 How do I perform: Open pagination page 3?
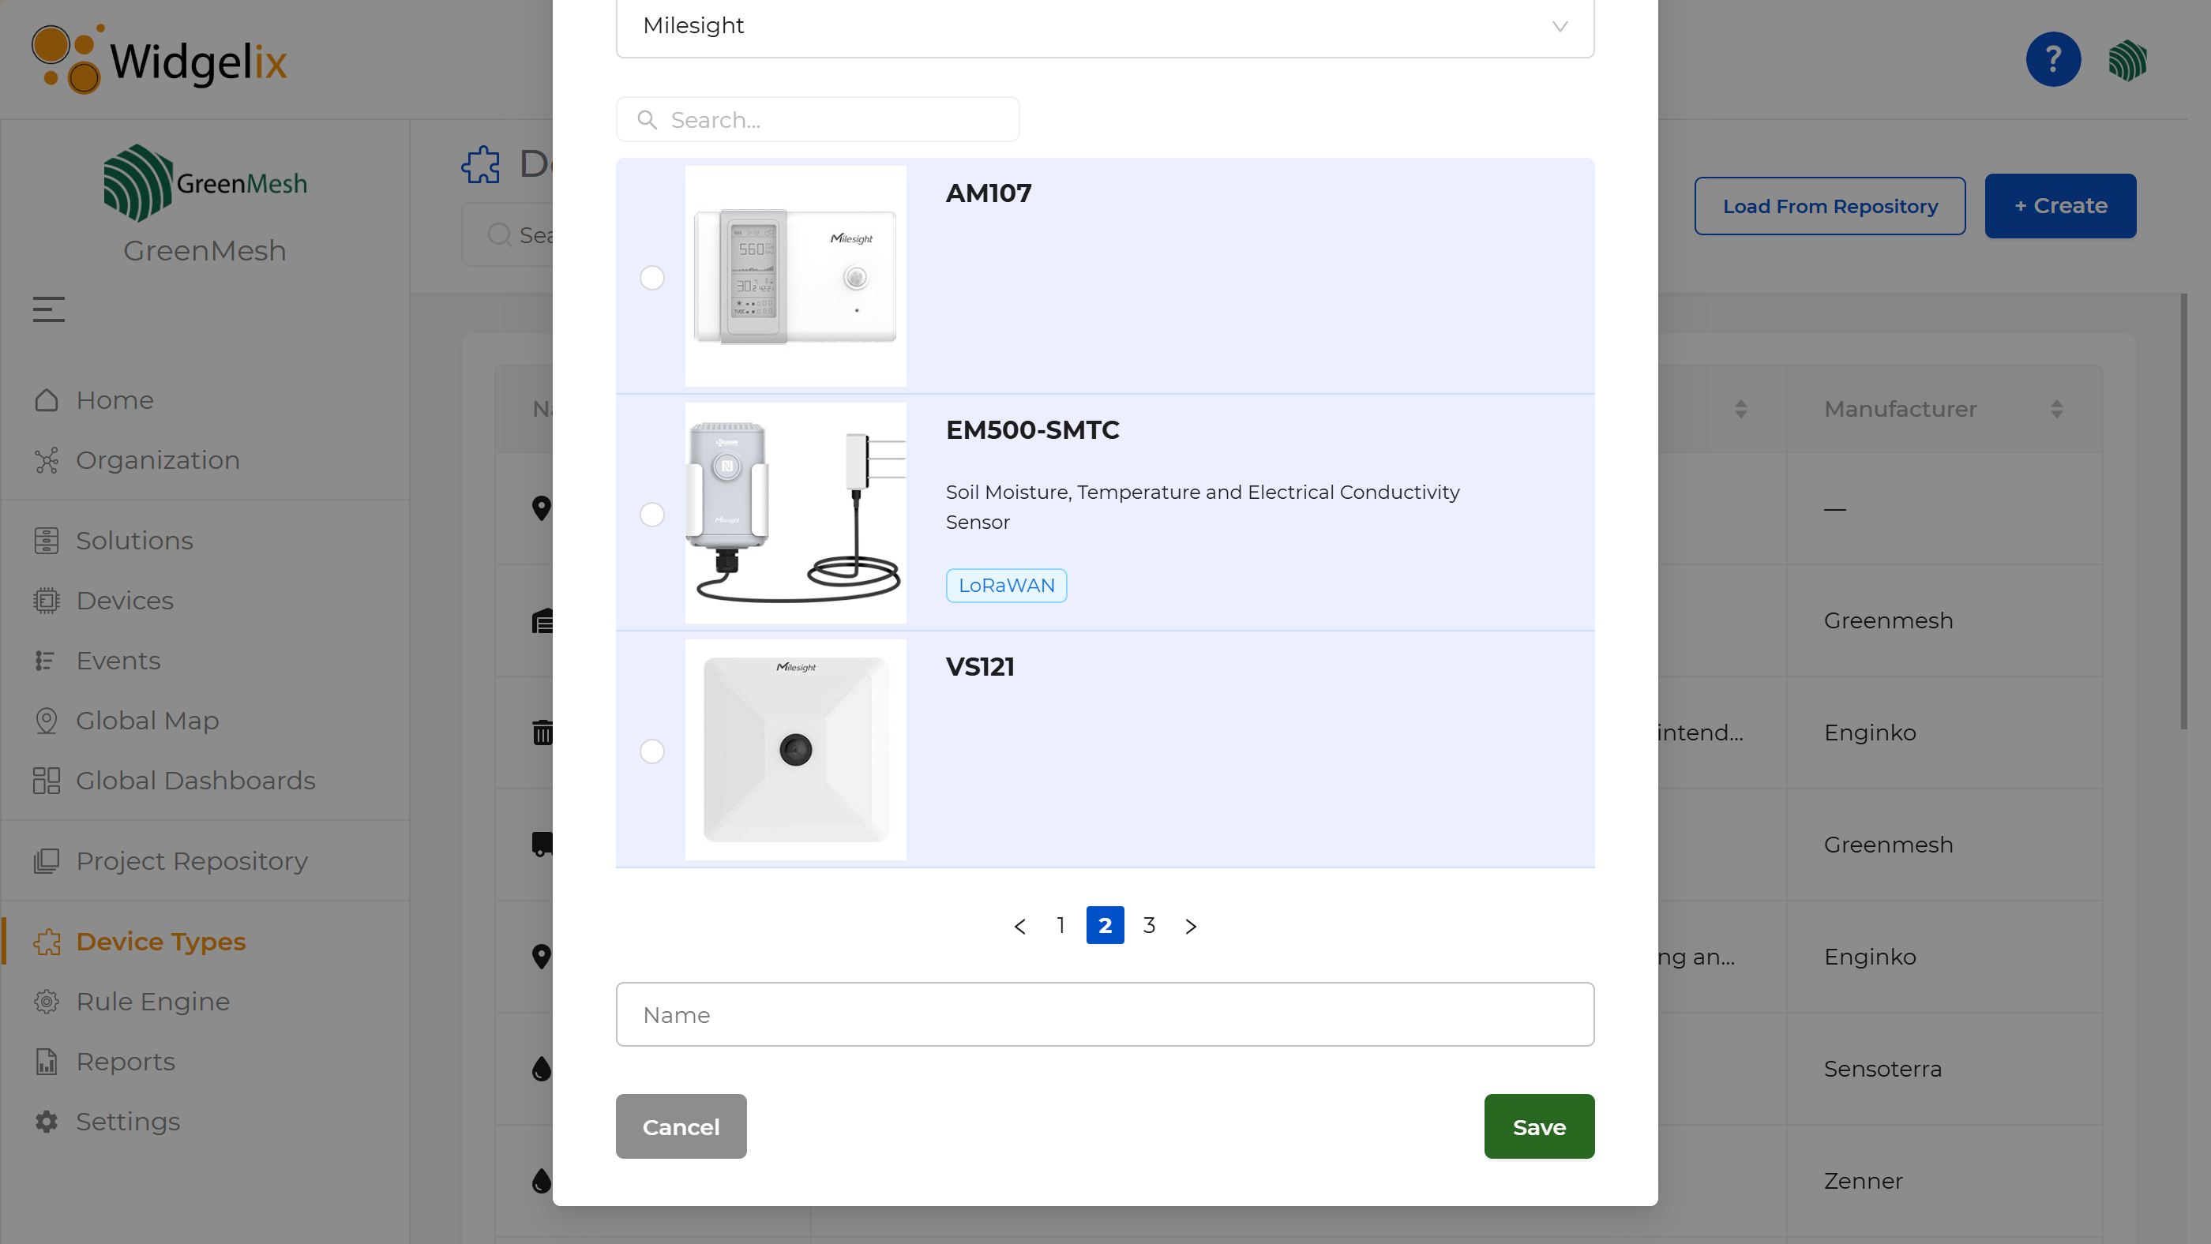tap(1149, 925)
